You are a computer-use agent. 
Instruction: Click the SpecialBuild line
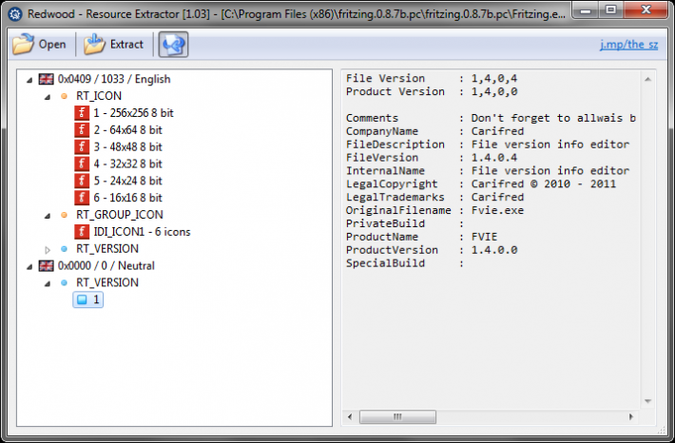click(x=405, y=263)
